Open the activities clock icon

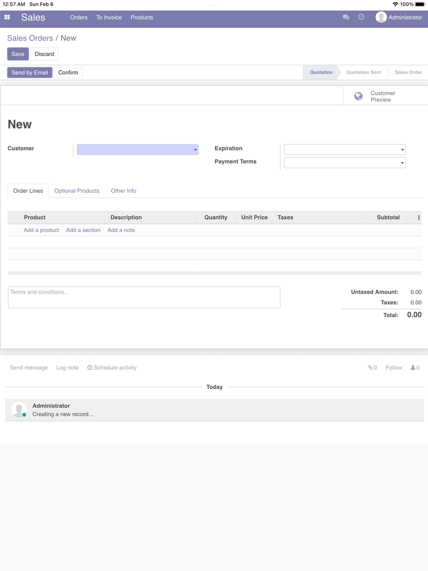[x=361, y=17]
